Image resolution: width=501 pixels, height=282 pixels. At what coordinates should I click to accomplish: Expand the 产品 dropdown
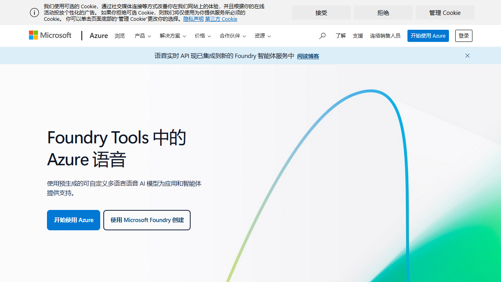(143, 36)
